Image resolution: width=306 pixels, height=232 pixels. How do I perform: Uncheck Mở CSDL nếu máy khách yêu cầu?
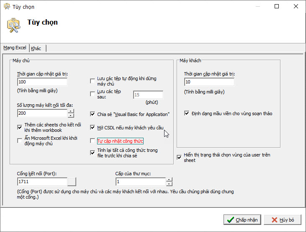click(x=93, y=127)
